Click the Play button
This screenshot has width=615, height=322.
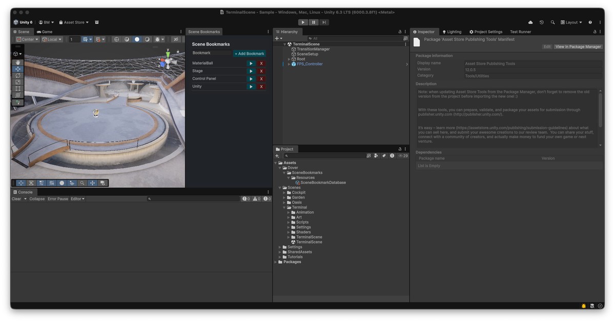(x=303, y=23)
